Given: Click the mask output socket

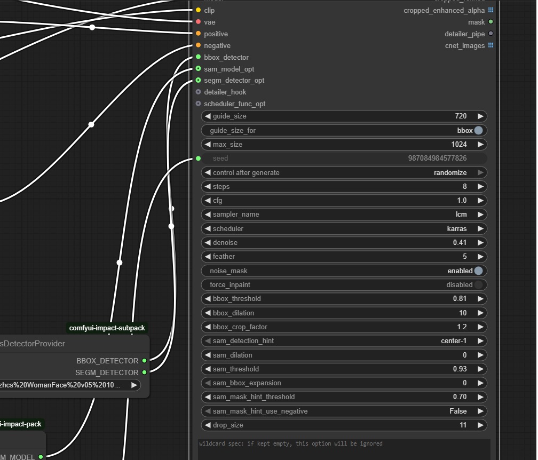Looking at the screenshot, I should [x=490, y=22].
